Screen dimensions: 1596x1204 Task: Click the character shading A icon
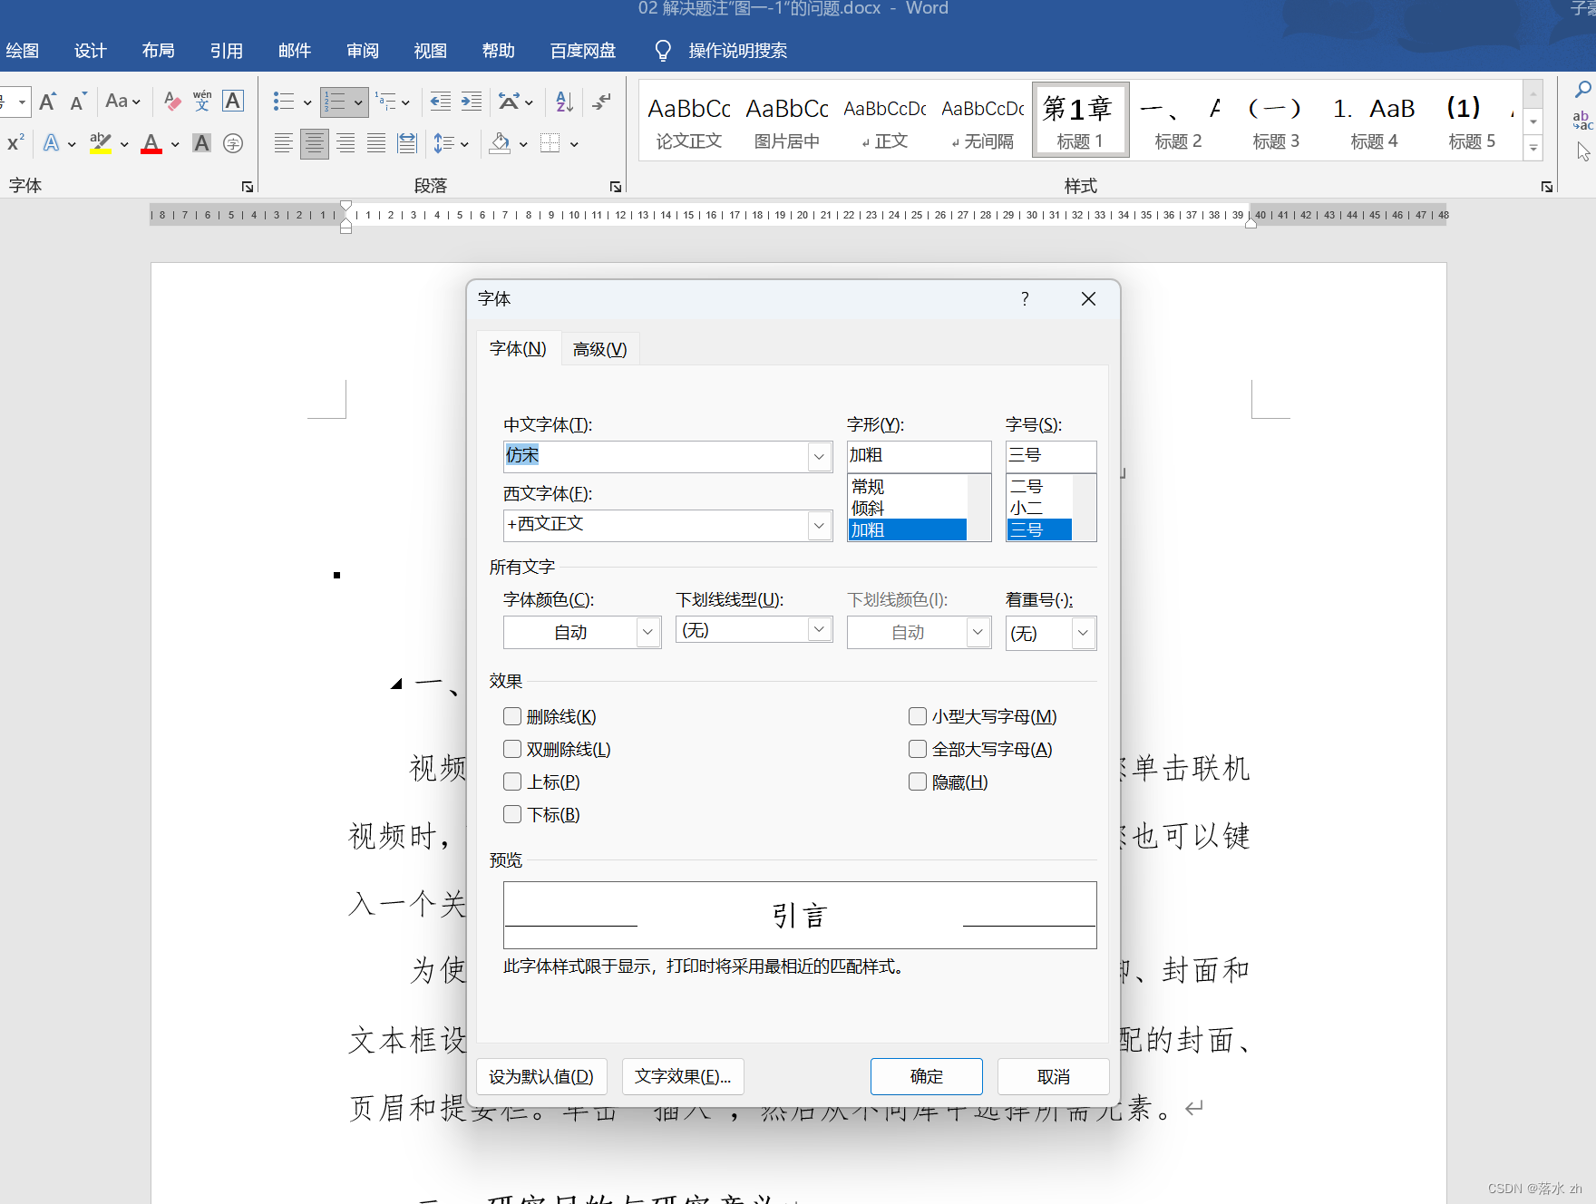tap(201, 143)
